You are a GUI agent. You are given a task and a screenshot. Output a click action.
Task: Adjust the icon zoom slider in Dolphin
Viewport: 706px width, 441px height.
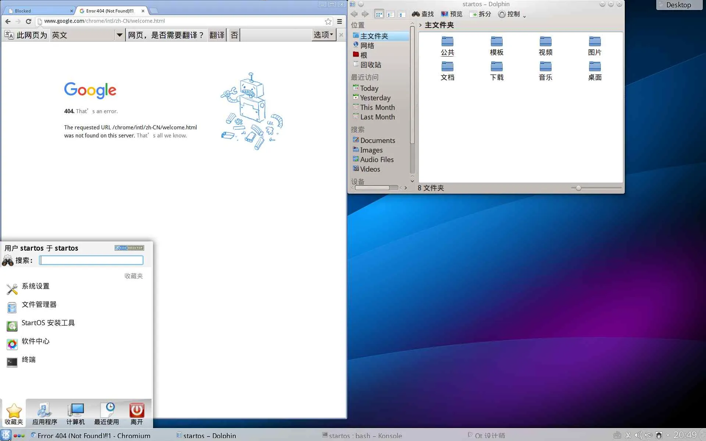578,188
